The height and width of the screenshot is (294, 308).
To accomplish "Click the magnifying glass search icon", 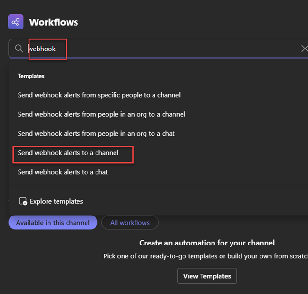I will point(19,49).
